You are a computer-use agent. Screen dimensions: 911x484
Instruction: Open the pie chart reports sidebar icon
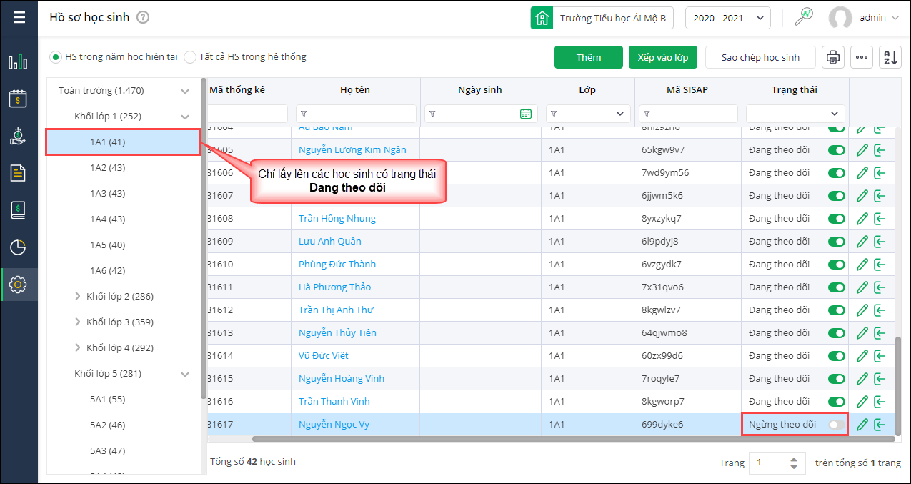pyautogui.click(x=18, y=247)
